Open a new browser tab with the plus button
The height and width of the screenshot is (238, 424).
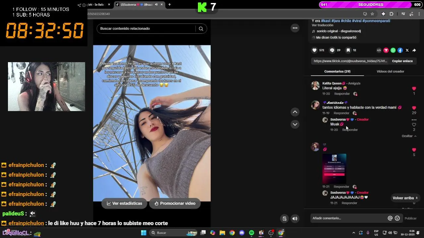click(170, 5)
